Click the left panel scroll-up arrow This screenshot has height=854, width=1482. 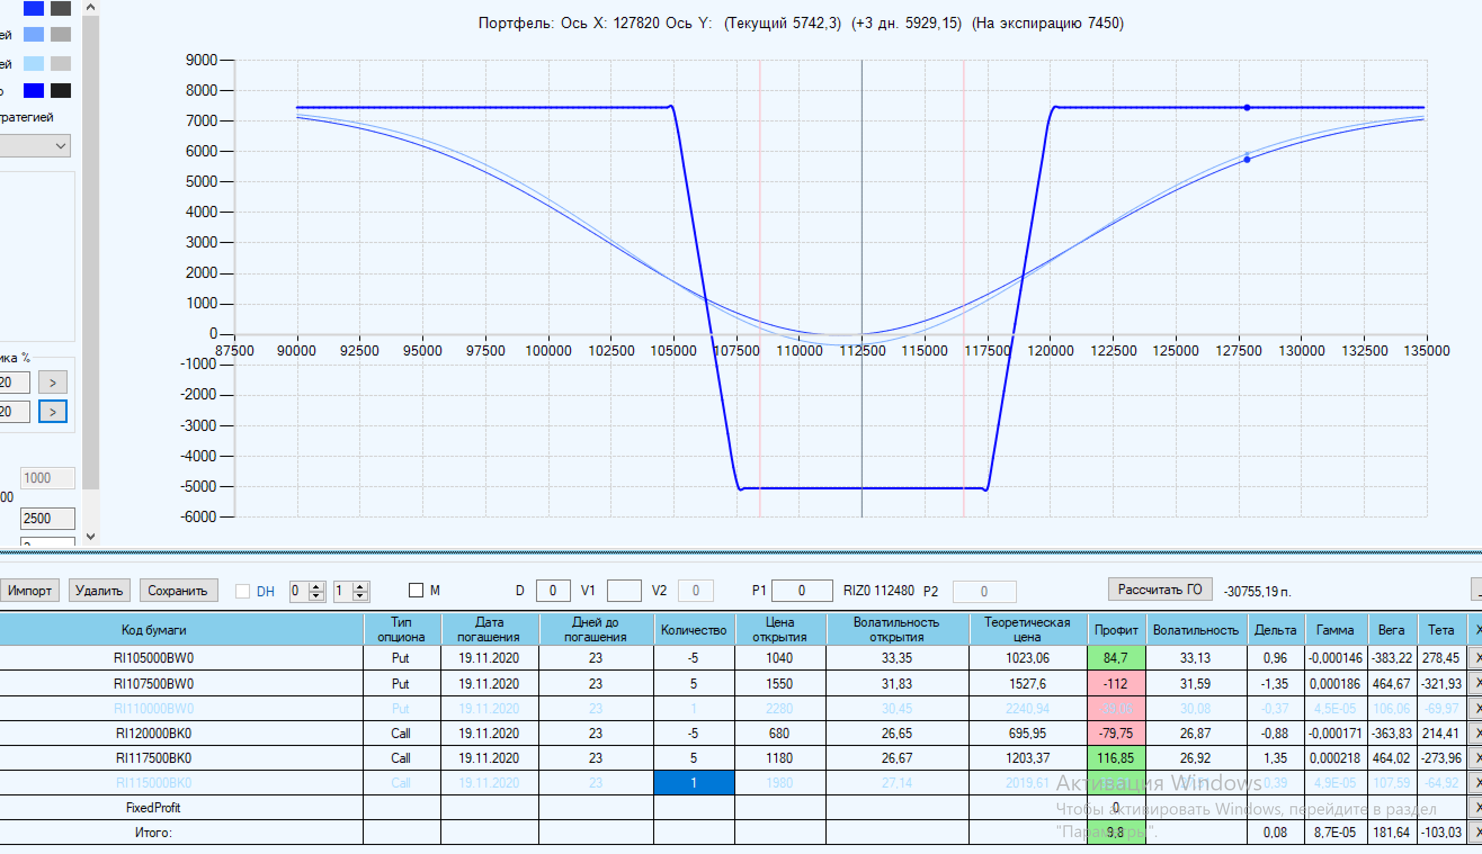(91, 7)
